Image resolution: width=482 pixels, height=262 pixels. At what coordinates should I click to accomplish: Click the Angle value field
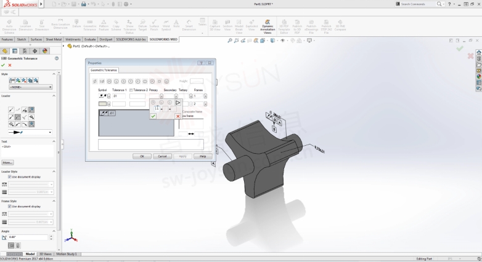coord(28,237)
